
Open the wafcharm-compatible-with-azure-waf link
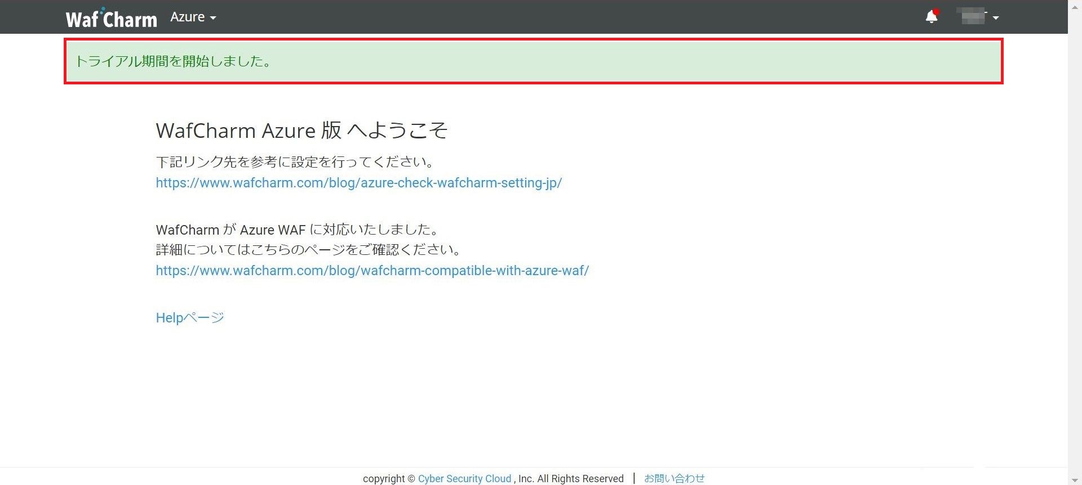373,271
